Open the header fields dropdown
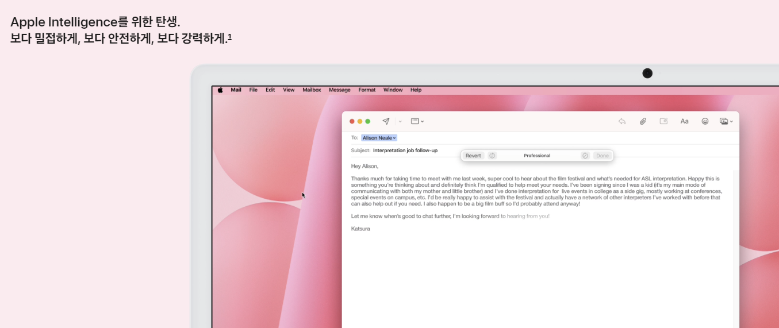Viewport: 779px width, 328px height. click(417, 121)
